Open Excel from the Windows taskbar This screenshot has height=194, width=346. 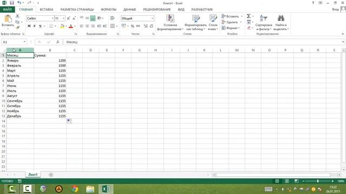(106, 189)
